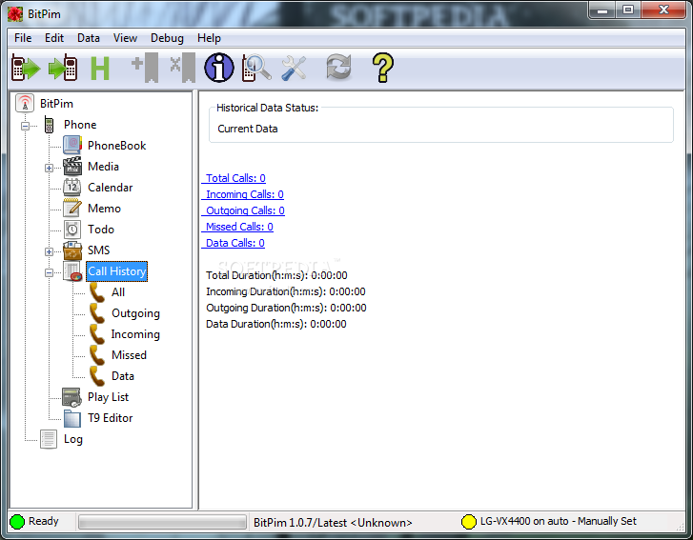Click the Send Phone Data toolbar icon
The image size is (693, 540).
click(x=63, y=68)
